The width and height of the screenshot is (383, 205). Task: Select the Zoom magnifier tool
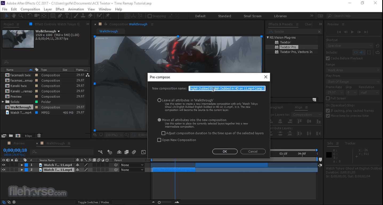[x=21, y=16]
